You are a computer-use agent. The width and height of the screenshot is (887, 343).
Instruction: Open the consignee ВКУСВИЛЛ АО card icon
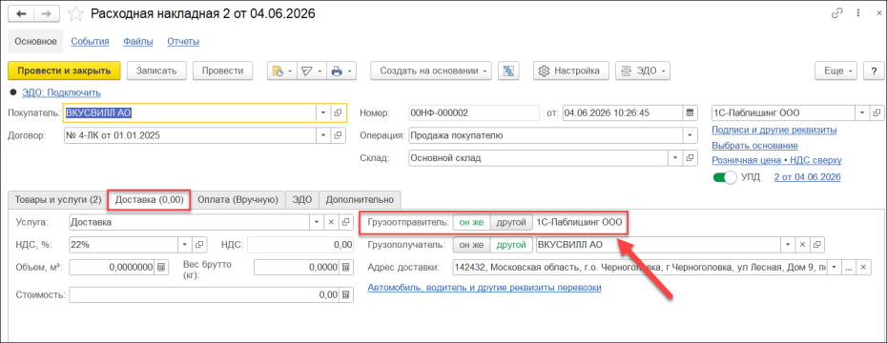tap(816, 245)
